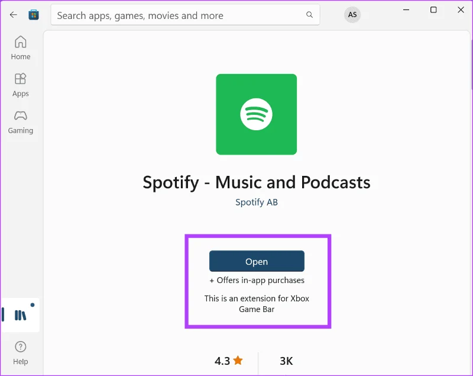
Task: Click the Xbox Game Bar extension note
Action: (257, 304)
